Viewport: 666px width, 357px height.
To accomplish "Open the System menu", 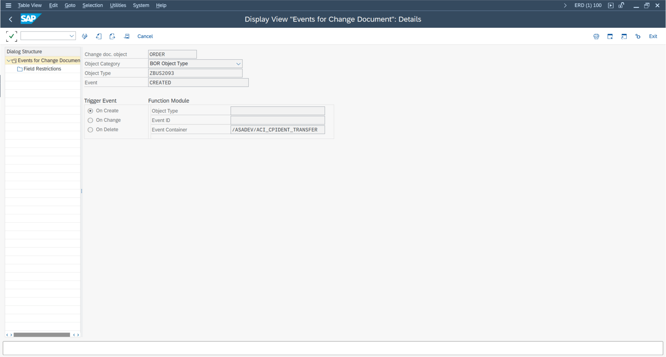I will pos(141,5).
